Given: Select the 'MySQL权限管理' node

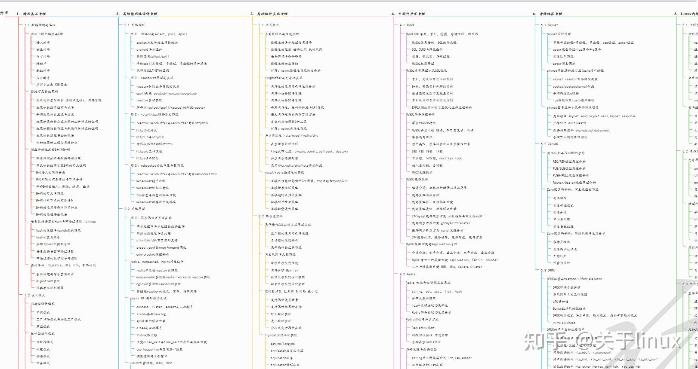Looking at the screenshot, I should pos(423,64).
